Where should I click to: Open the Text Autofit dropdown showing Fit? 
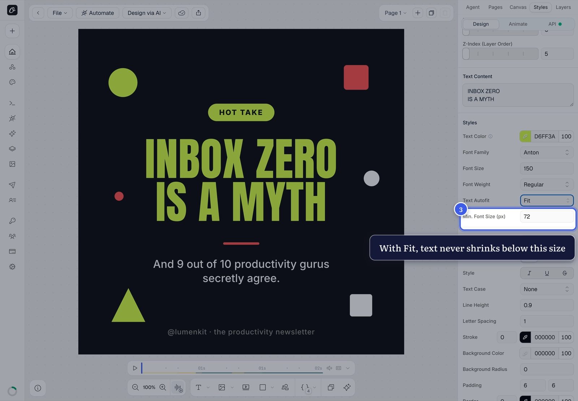pyautogui.click(x=547, y=201)
